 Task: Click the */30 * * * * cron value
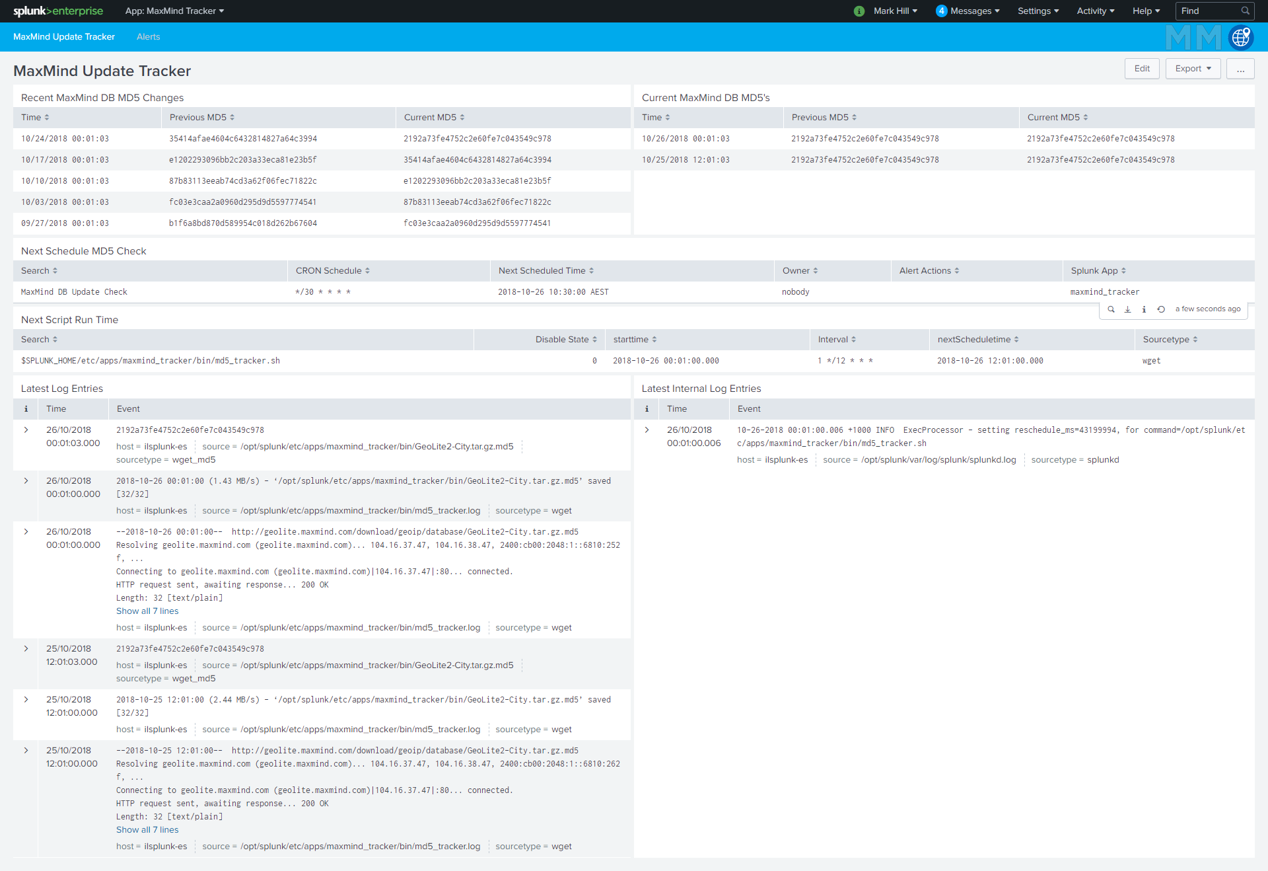pos(323,292)
